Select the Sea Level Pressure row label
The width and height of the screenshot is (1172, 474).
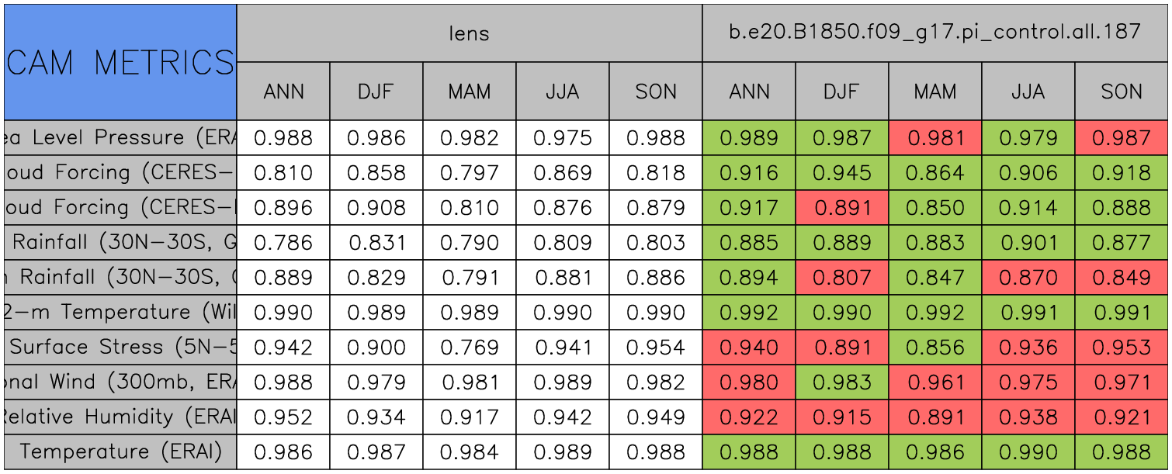(120, 138)
